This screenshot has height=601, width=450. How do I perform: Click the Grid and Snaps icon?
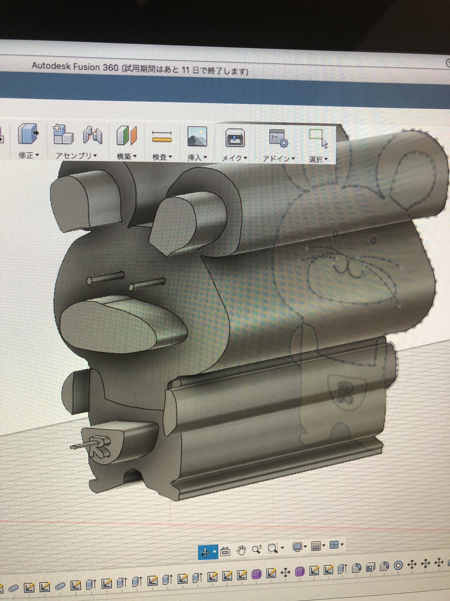tap(316, 545)
